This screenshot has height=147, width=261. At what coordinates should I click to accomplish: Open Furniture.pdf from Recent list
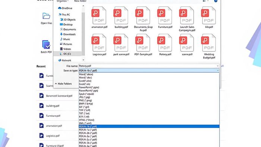click(x=53, y=116)
